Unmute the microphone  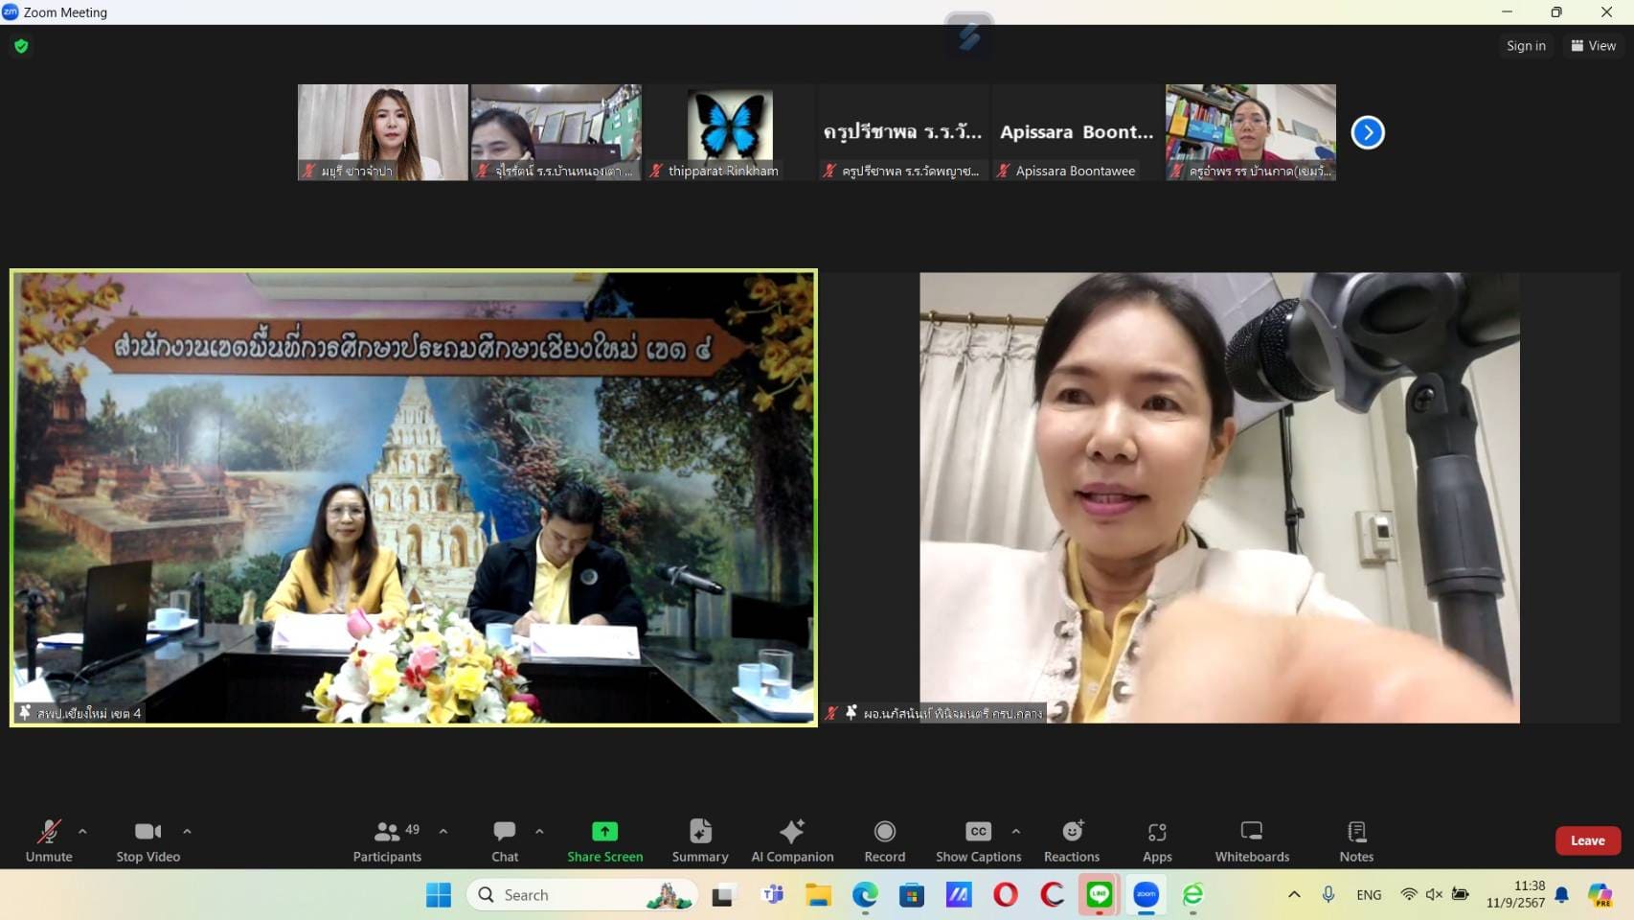coord(49,840)
